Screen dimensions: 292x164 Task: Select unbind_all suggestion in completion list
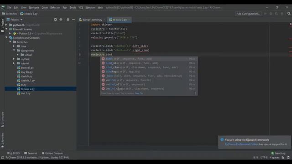[x=149, y=84]
